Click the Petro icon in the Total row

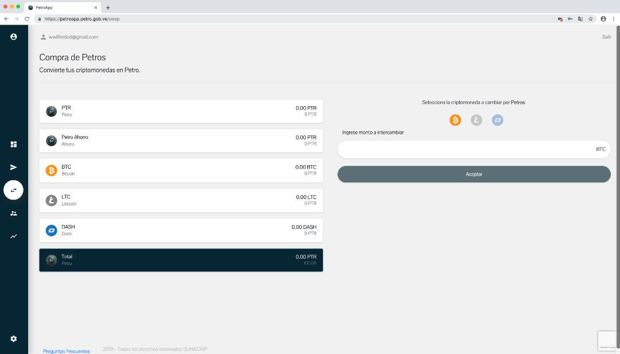(x=52, y=260)
